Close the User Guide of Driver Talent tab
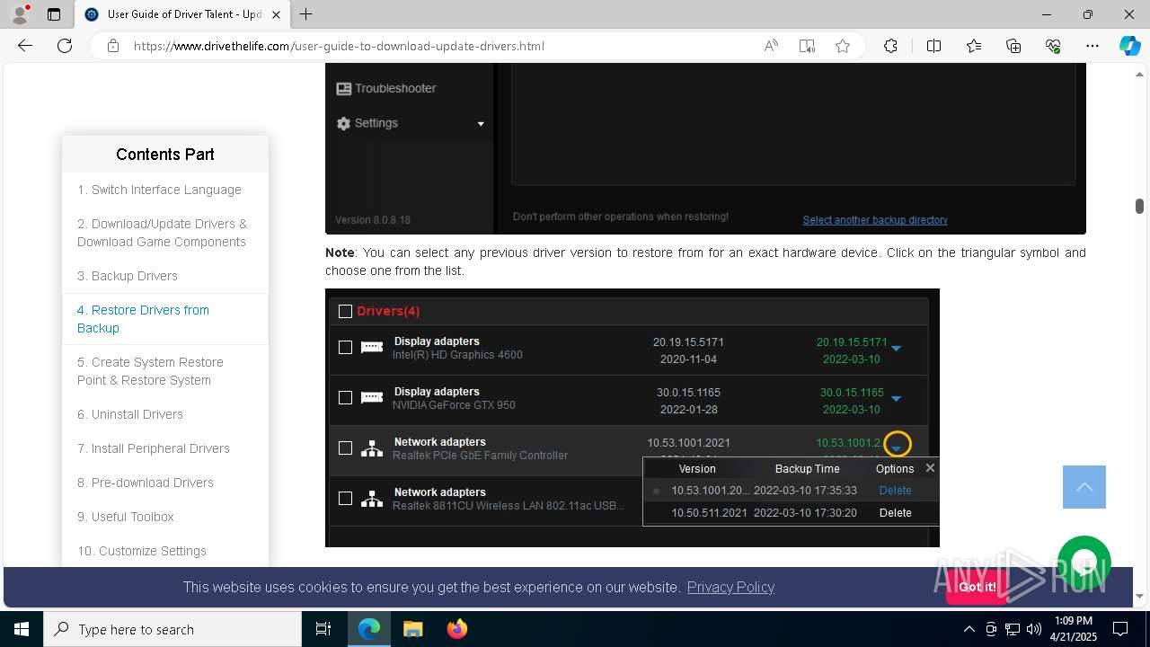The width and height of the screenshot is (1150, 647). click(x=277, y=14)
